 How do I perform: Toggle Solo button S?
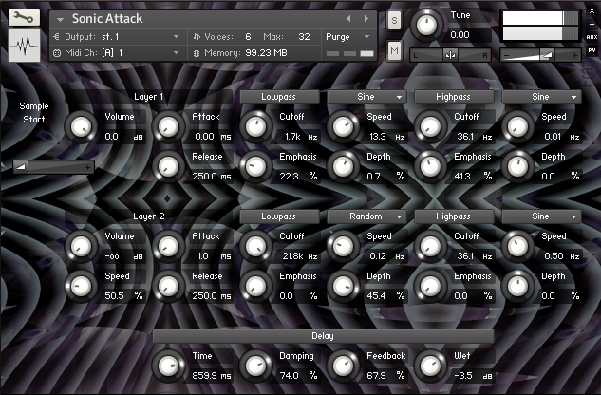coord(394,20)
